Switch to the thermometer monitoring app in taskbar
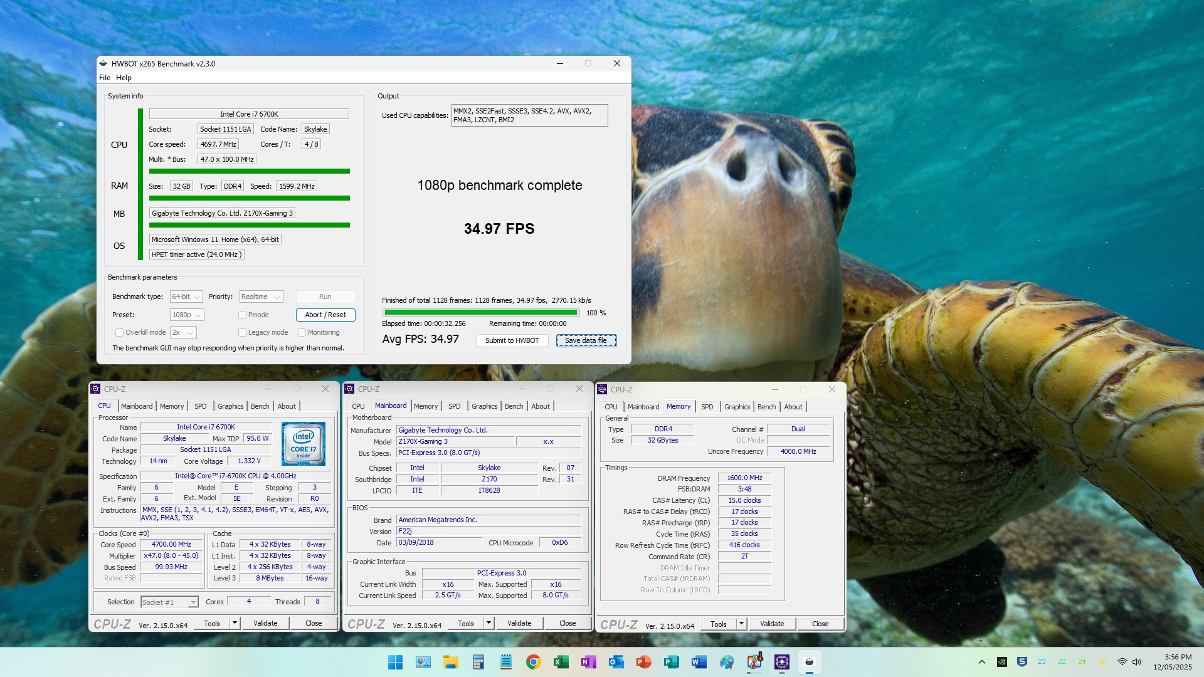The height and width of the screenshot is (677, 1204). pyautogui.click(x=754, y=662)
